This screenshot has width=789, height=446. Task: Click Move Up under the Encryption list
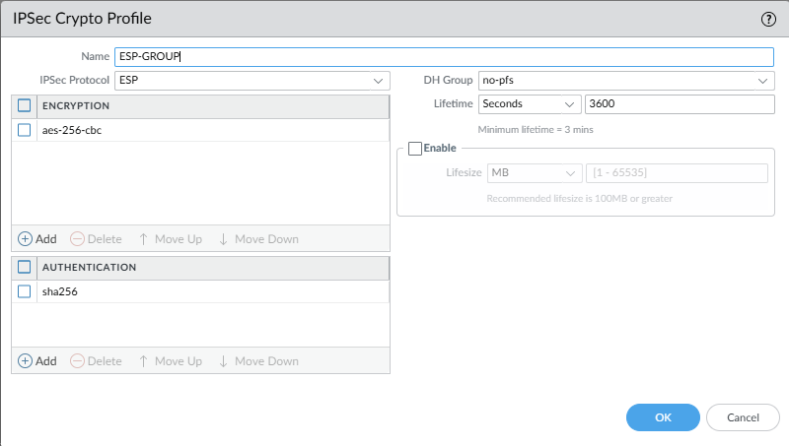click(x=170, y=239)
